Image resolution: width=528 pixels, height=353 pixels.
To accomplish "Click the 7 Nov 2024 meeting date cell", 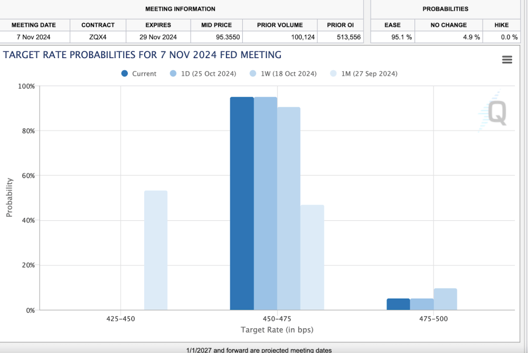I will pyautogui.click(x=33, y=37).
